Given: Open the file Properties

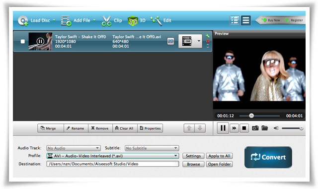Looking at the screenshot, I should (x=150, y=128).
